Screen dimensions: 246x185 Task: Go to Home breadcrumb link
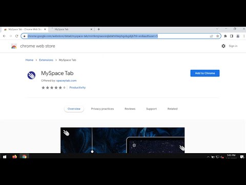click(29, 60)
